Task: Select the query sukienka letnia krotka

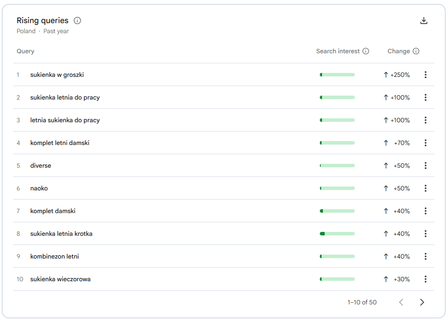Action: pyautogui.click(x=61, y=234)
